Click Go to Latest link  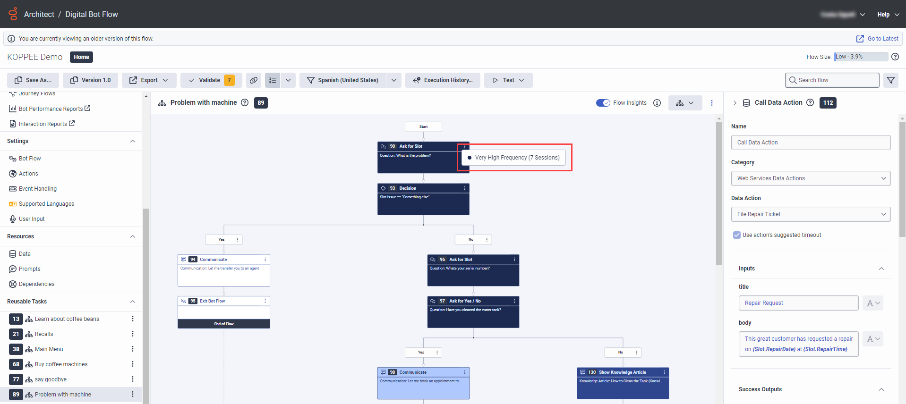tap(878, 39)
